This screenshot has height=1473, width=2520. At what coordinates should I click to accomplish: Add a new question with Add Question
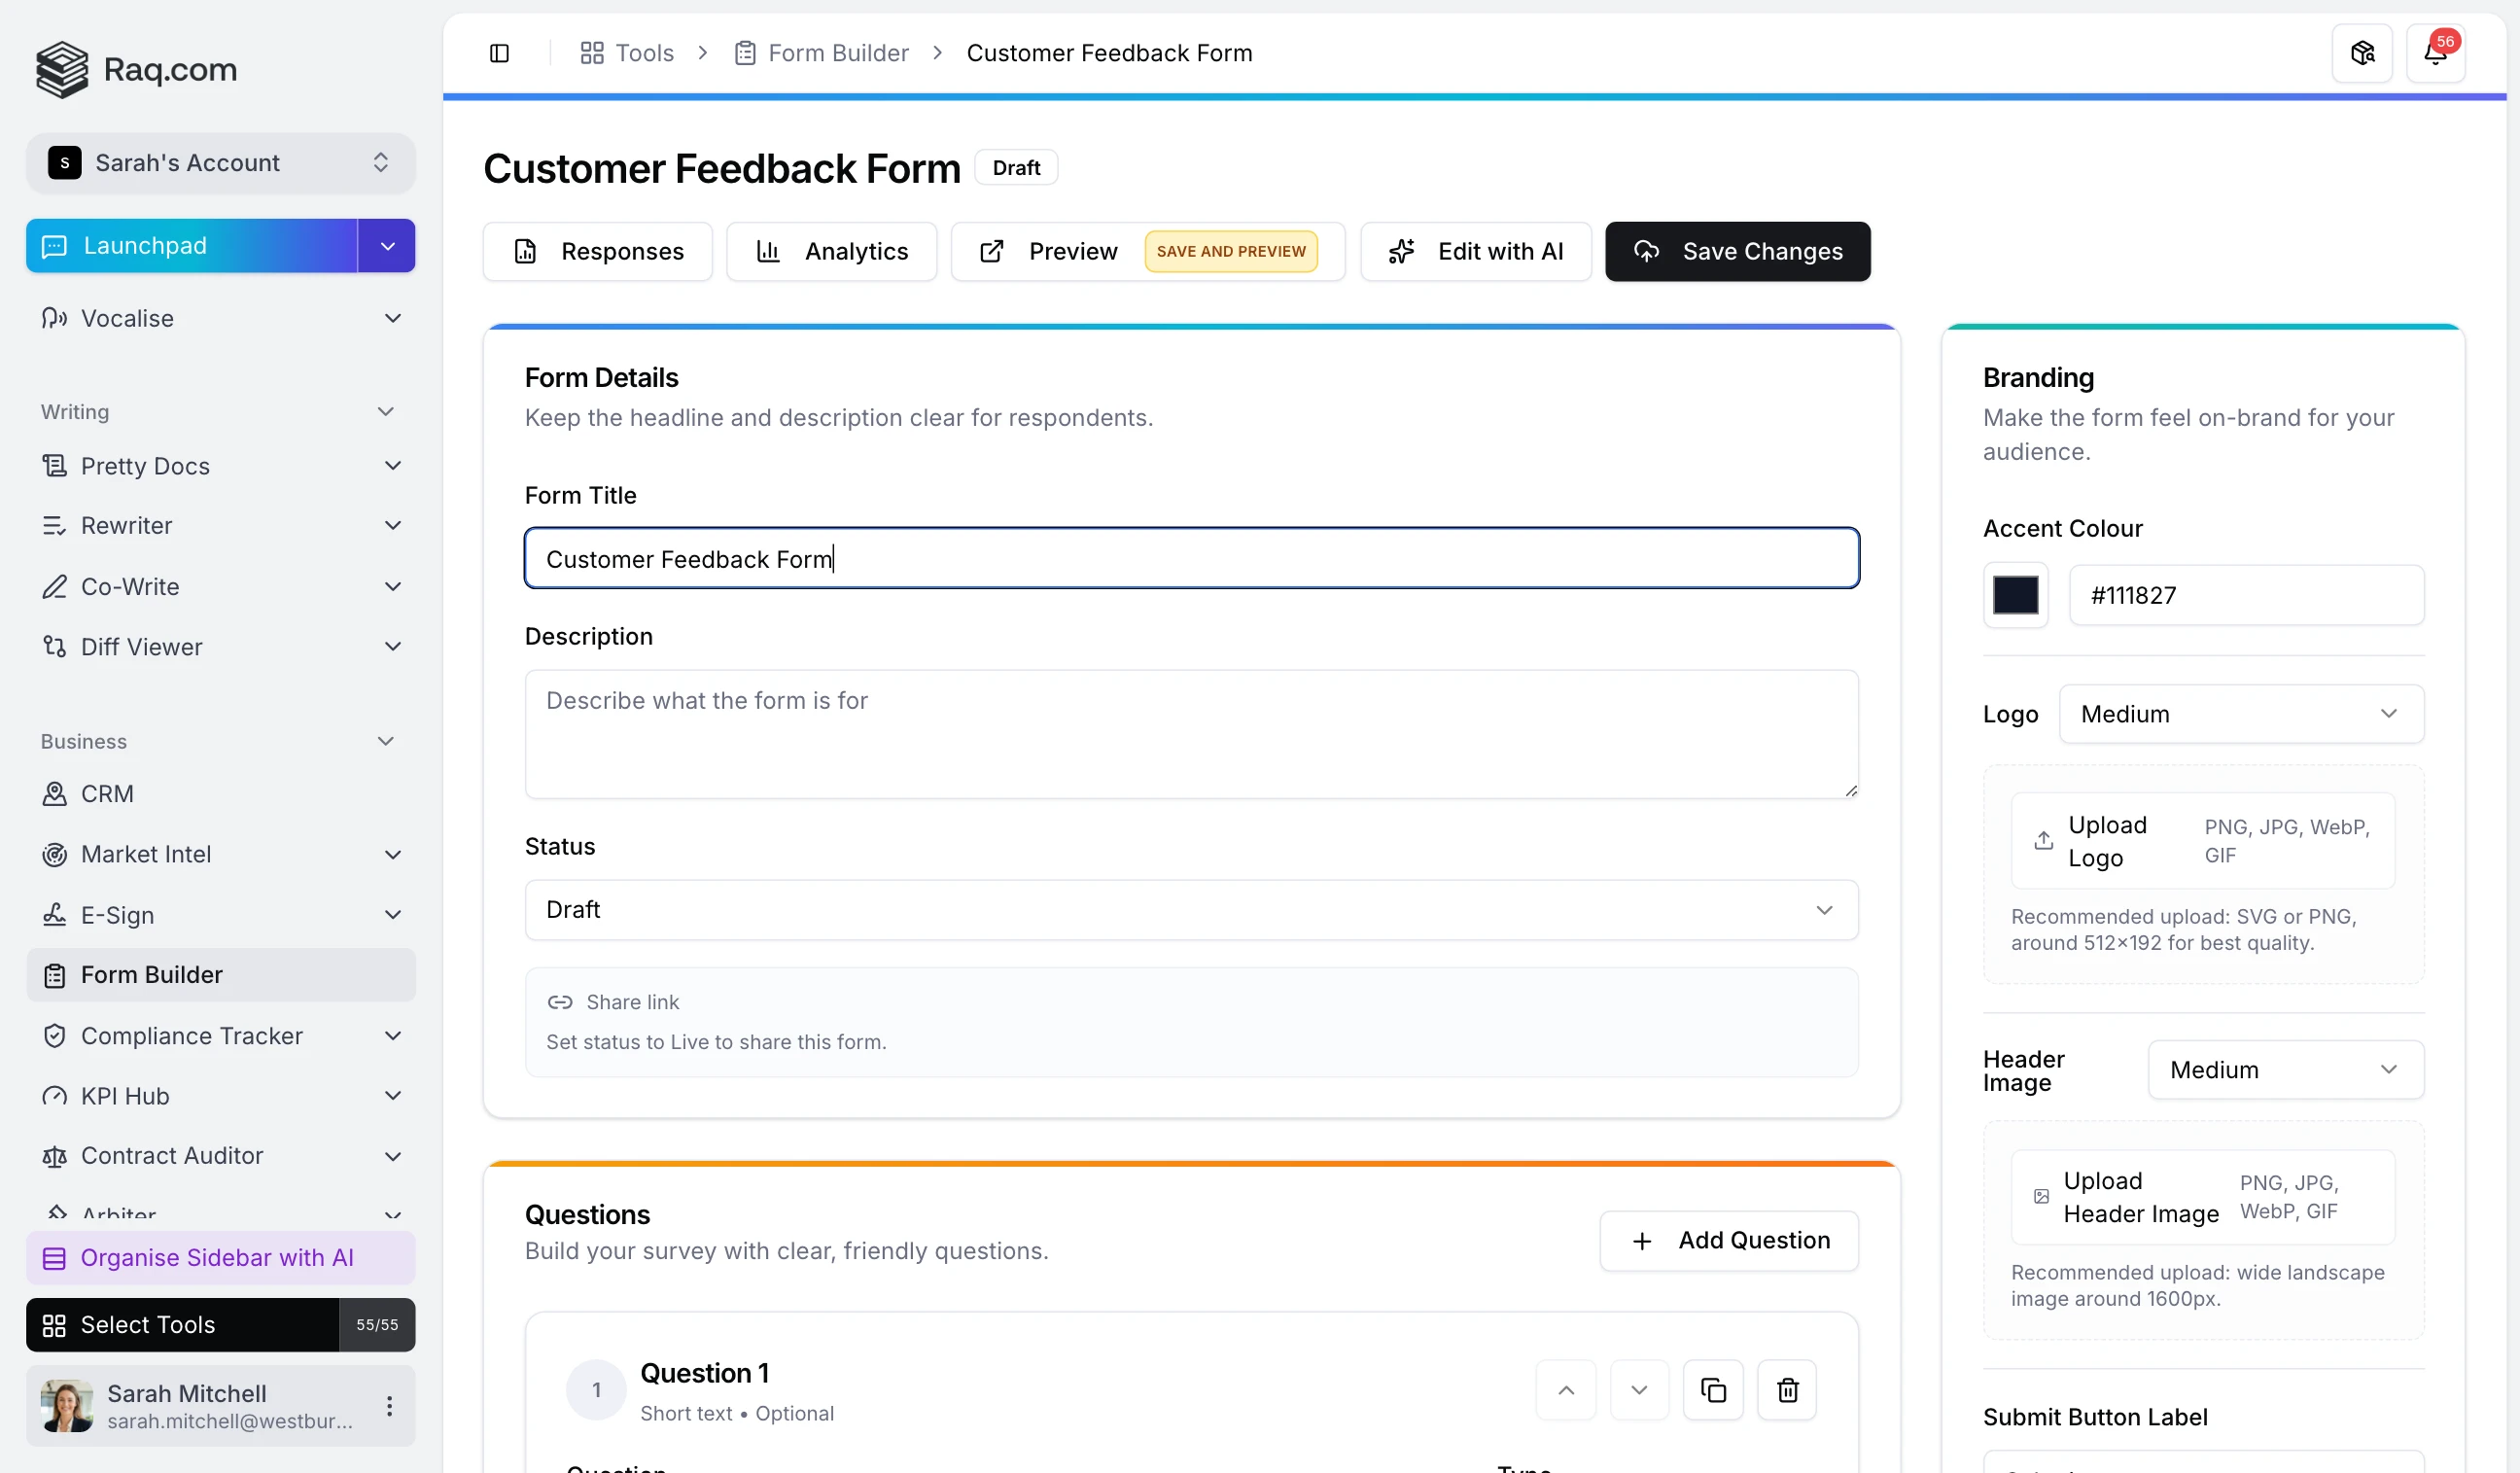(x=1729, y=1240)
